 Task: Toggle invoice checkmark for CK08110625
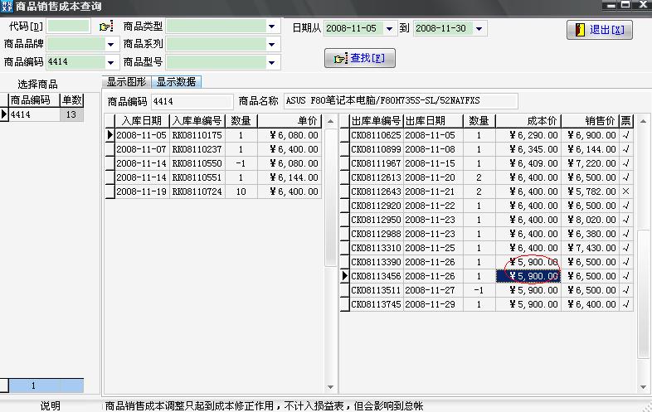coord(625,135)
